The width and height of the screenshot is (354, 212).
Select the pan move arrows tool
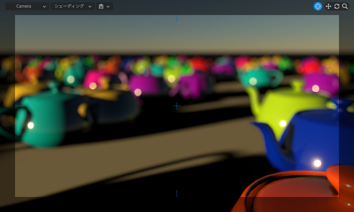tap(328, 6)
